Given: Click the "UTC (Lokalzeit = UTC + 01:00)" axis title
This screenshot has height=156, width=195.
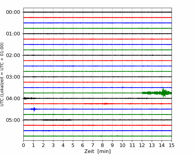Looking at the screenshot, I should click(2, 74).
